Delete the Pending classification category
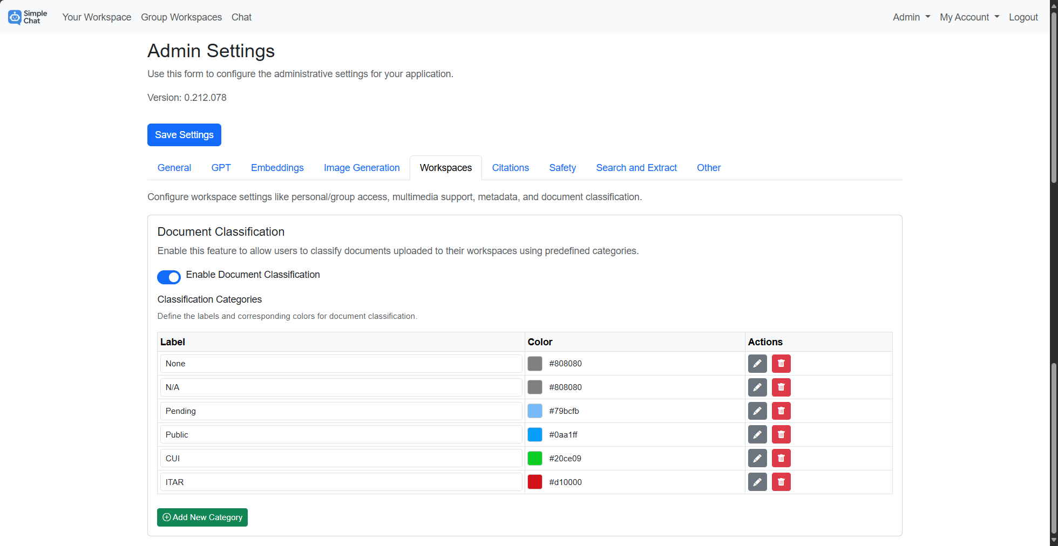 coord(781,411)
